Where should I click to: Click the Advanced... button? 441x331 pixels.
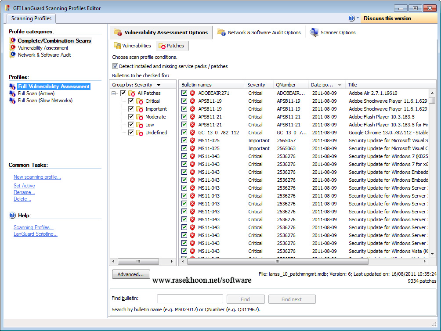tap(131, 274)
